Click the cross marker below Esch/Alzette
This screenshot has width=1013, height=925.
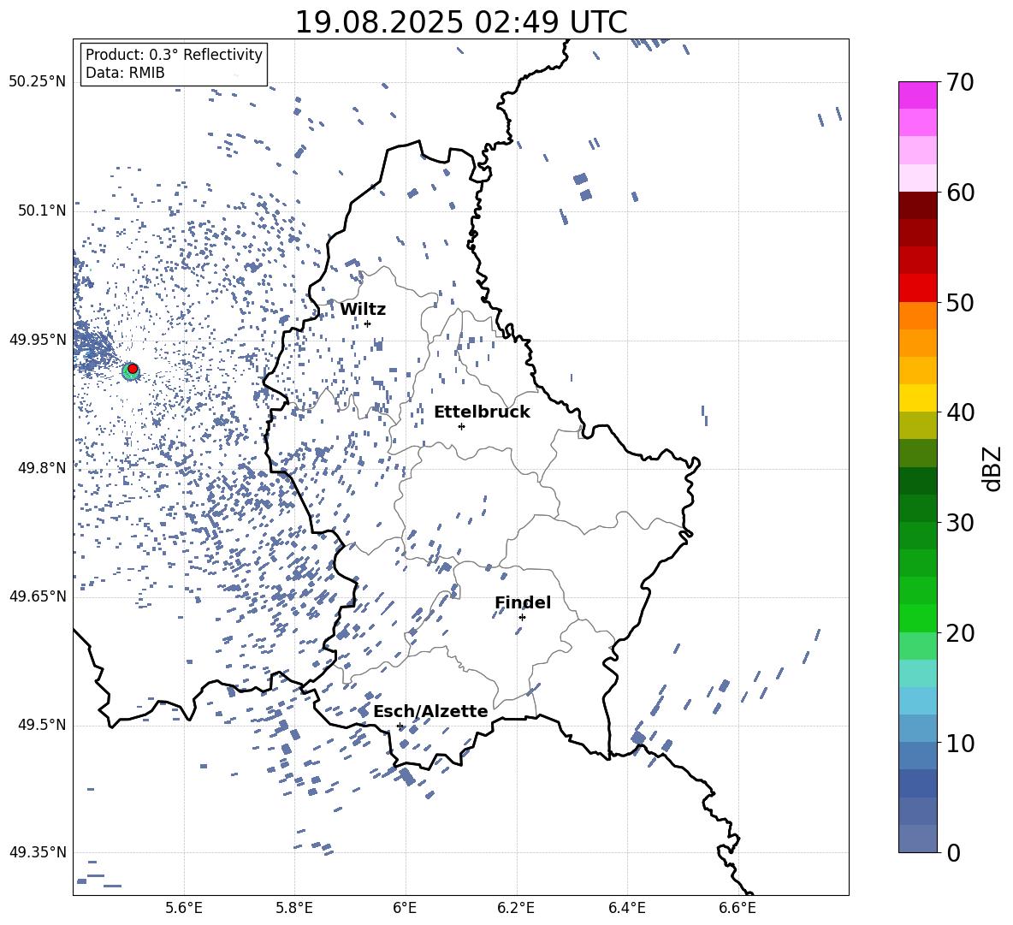point(400,726)
